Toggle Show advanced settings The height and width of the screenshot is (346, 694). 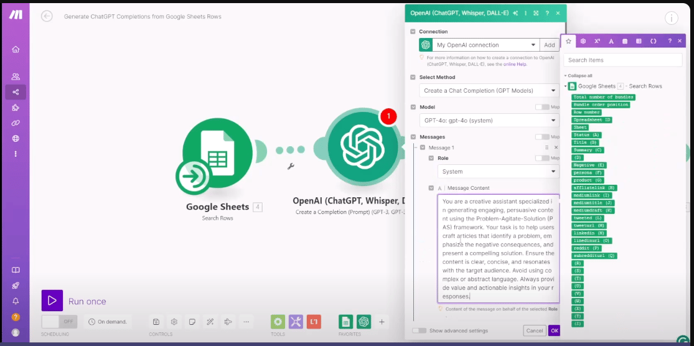coord(419,330)
